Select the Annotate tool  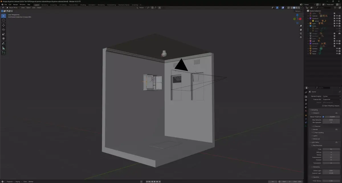(x=4, y=43)
